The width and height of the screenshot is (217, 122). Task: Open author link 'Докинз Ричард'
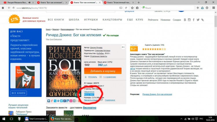[96, 47]
